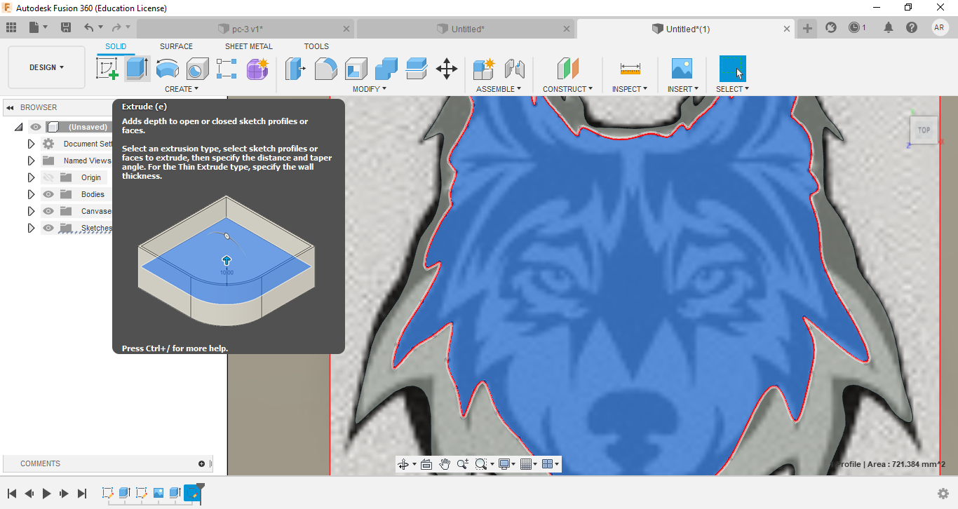The height and width of the screenshot is (509, 958).
Task: Expand the Document Settings node
Action: [x=31, y=144]
